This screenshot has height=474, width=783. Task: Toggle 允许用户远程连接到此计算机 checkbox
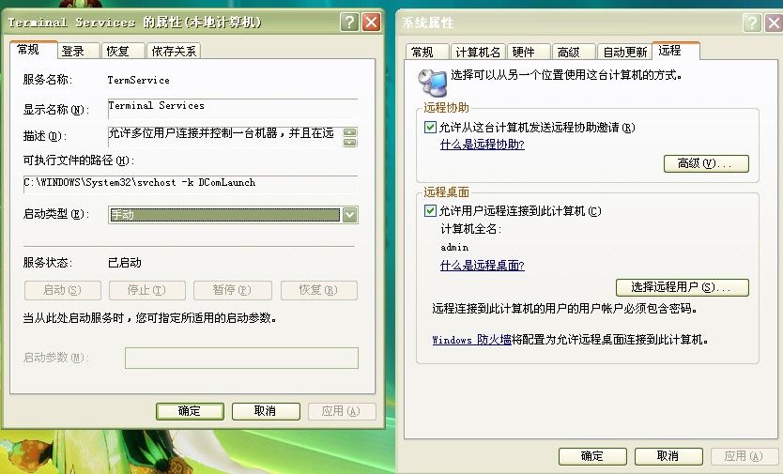(430, 211)
